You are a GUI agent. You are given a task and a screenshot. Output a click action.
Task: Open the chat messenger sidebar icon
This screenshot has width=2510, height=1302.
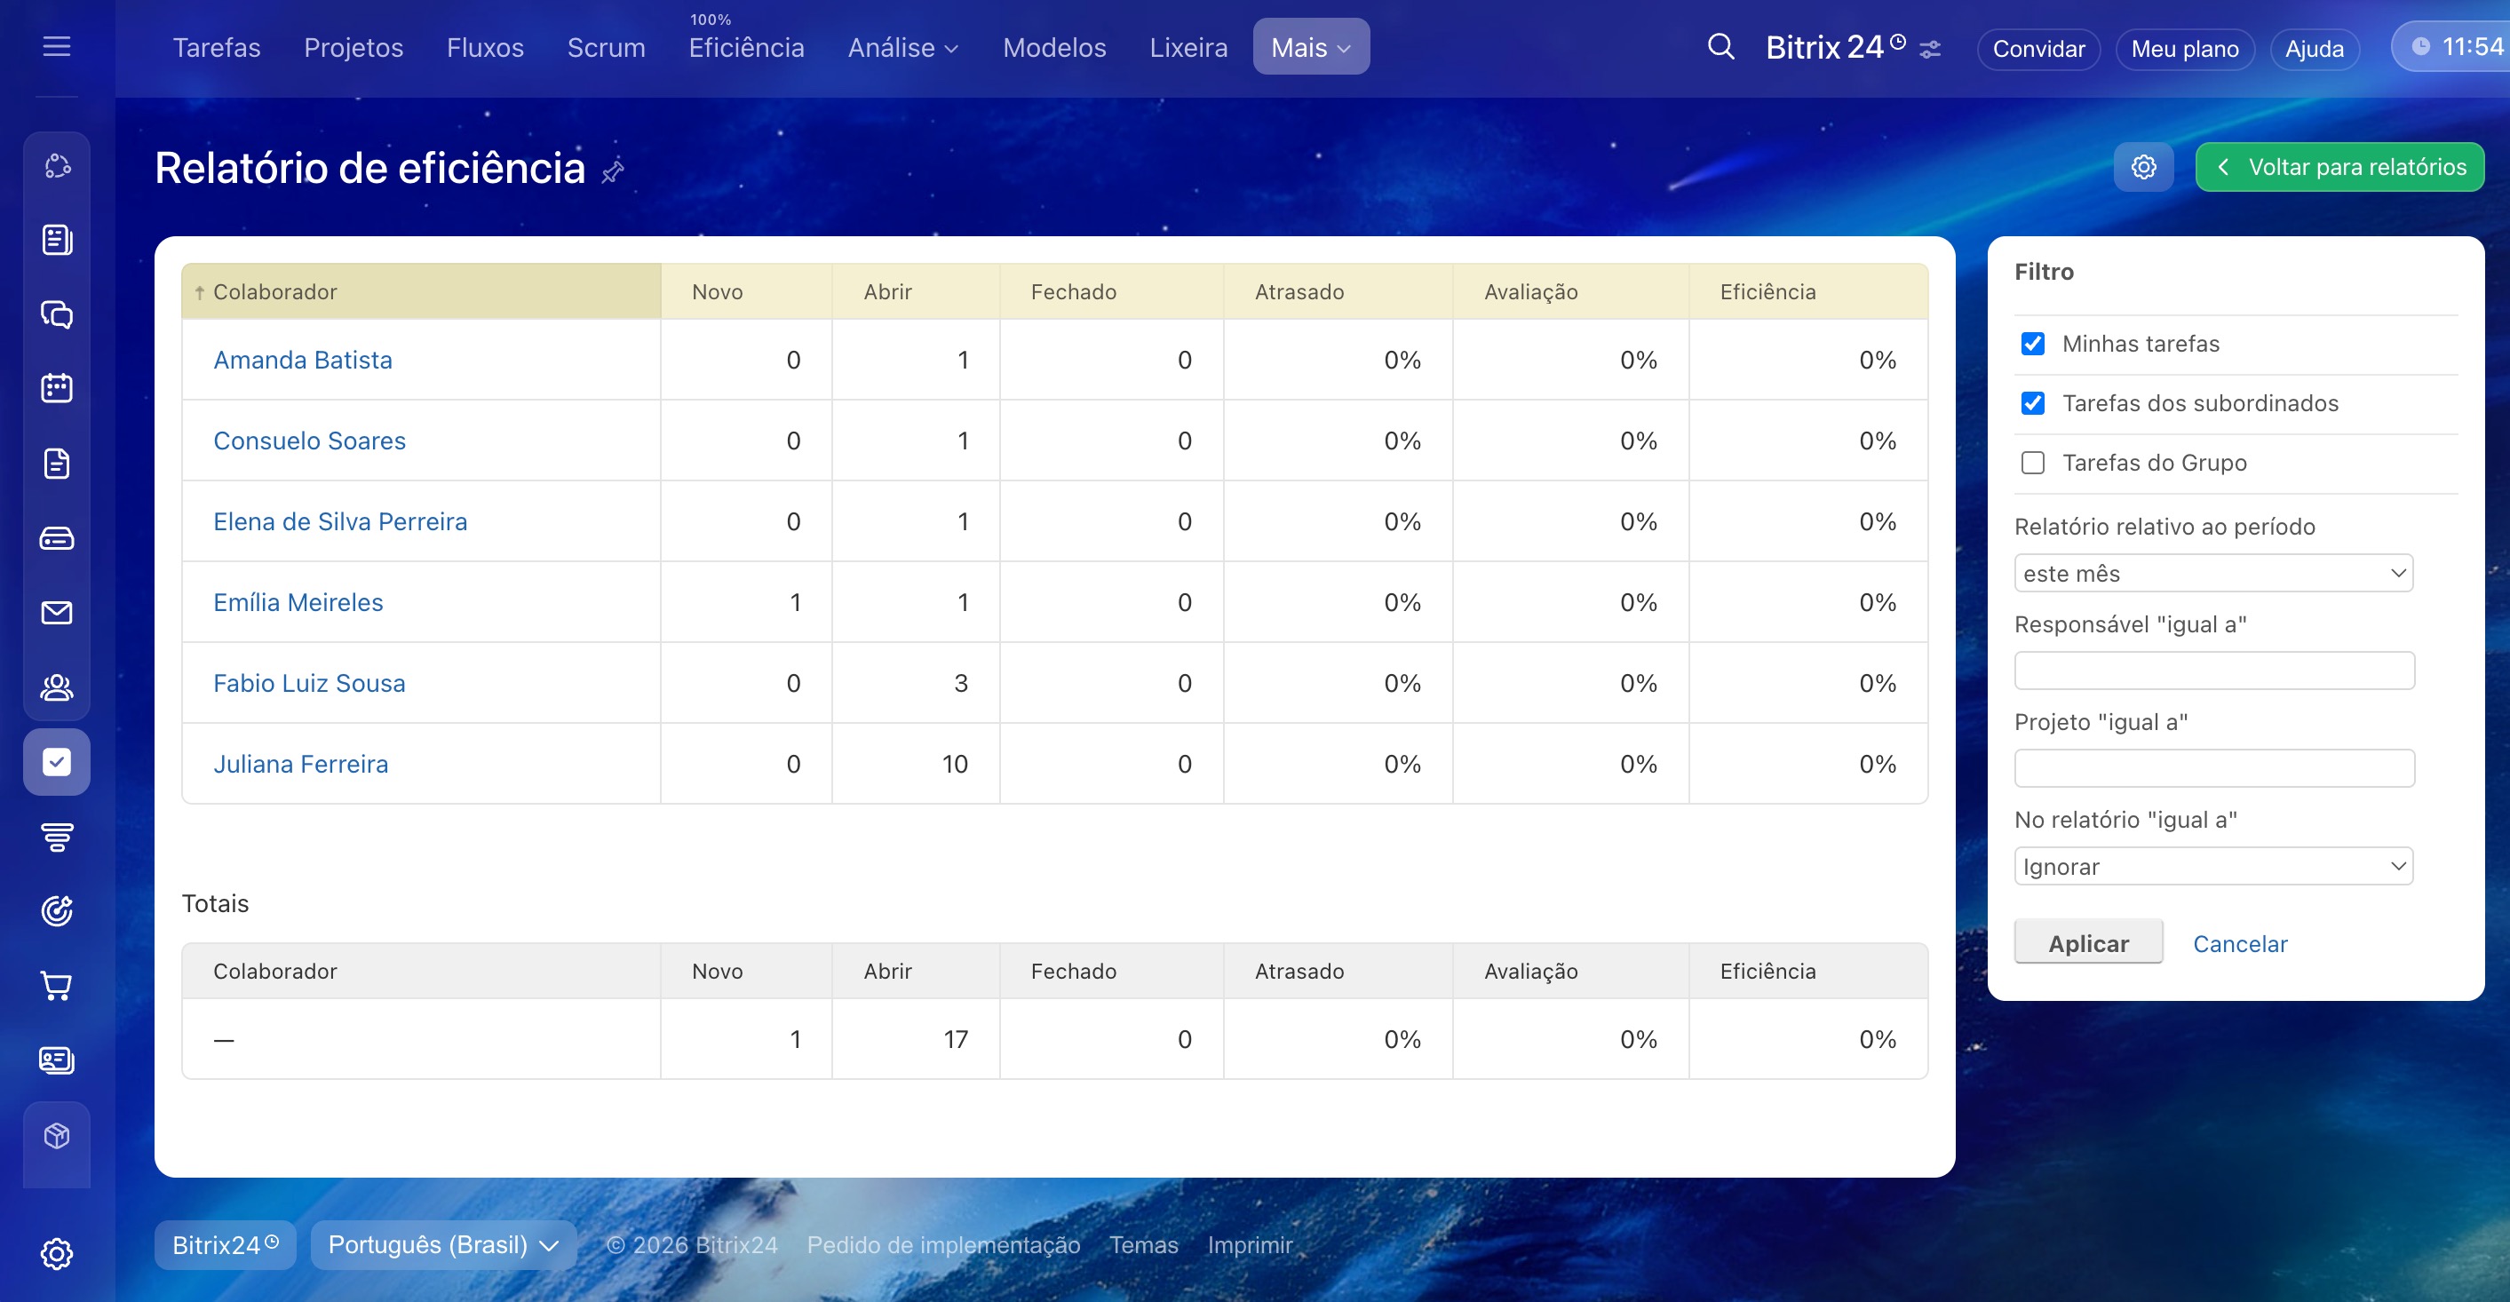click(x=57, y=314)
